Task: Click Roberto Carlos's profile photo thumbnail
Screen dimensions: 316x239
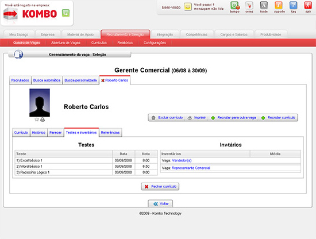Action: pyautogui.click(x=40, y=103)
